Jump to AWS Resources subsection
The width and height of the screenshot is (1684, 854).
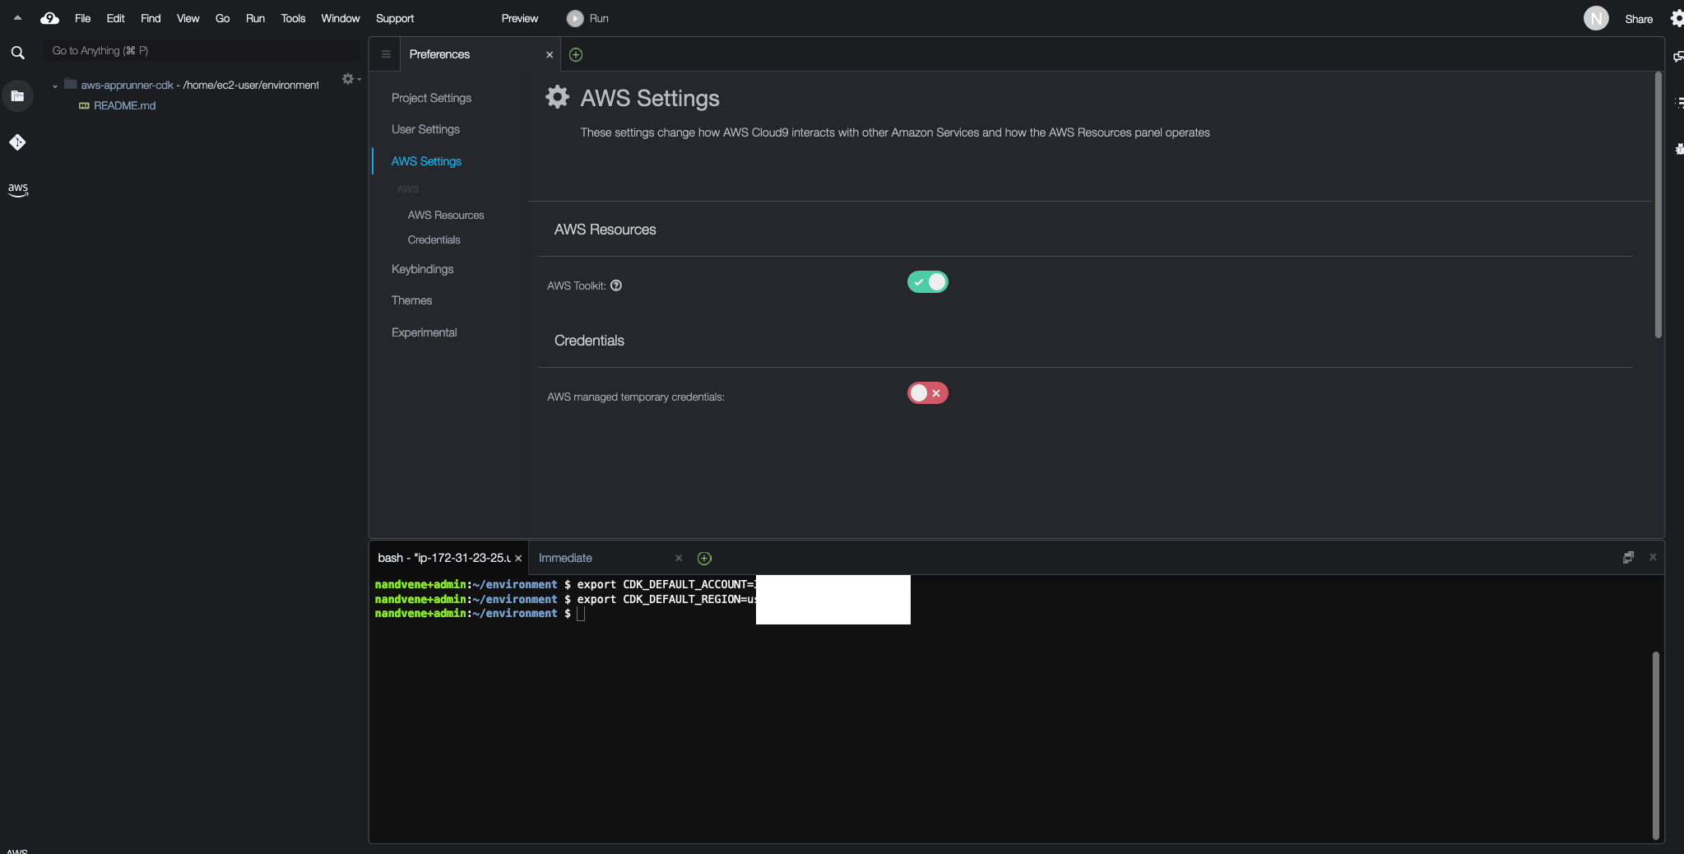446,215
